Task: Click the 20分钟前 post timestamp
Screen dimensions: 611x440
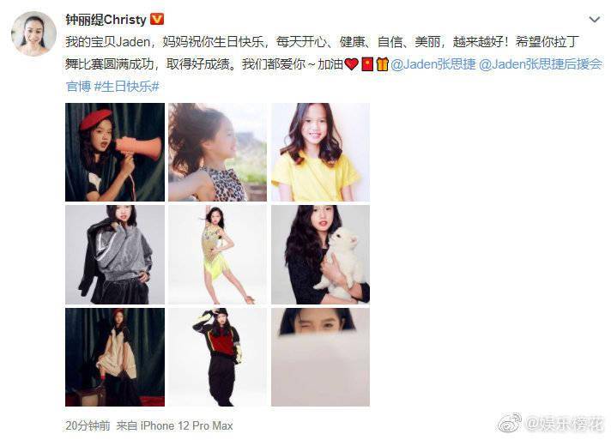Action: (88, 425)
